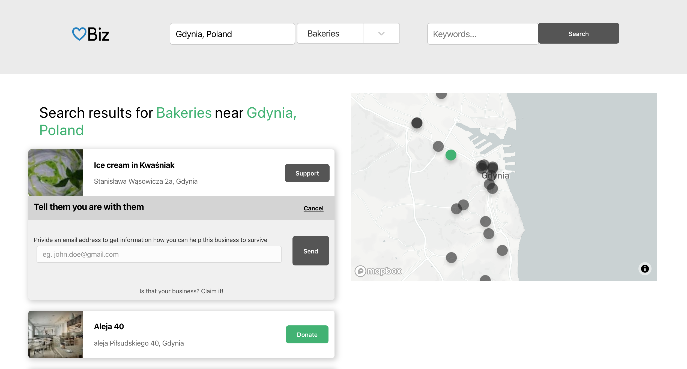Click the topmost dark map marker
Image resolution: width=687 pixels, height=369 pixels.
point(441,95)
